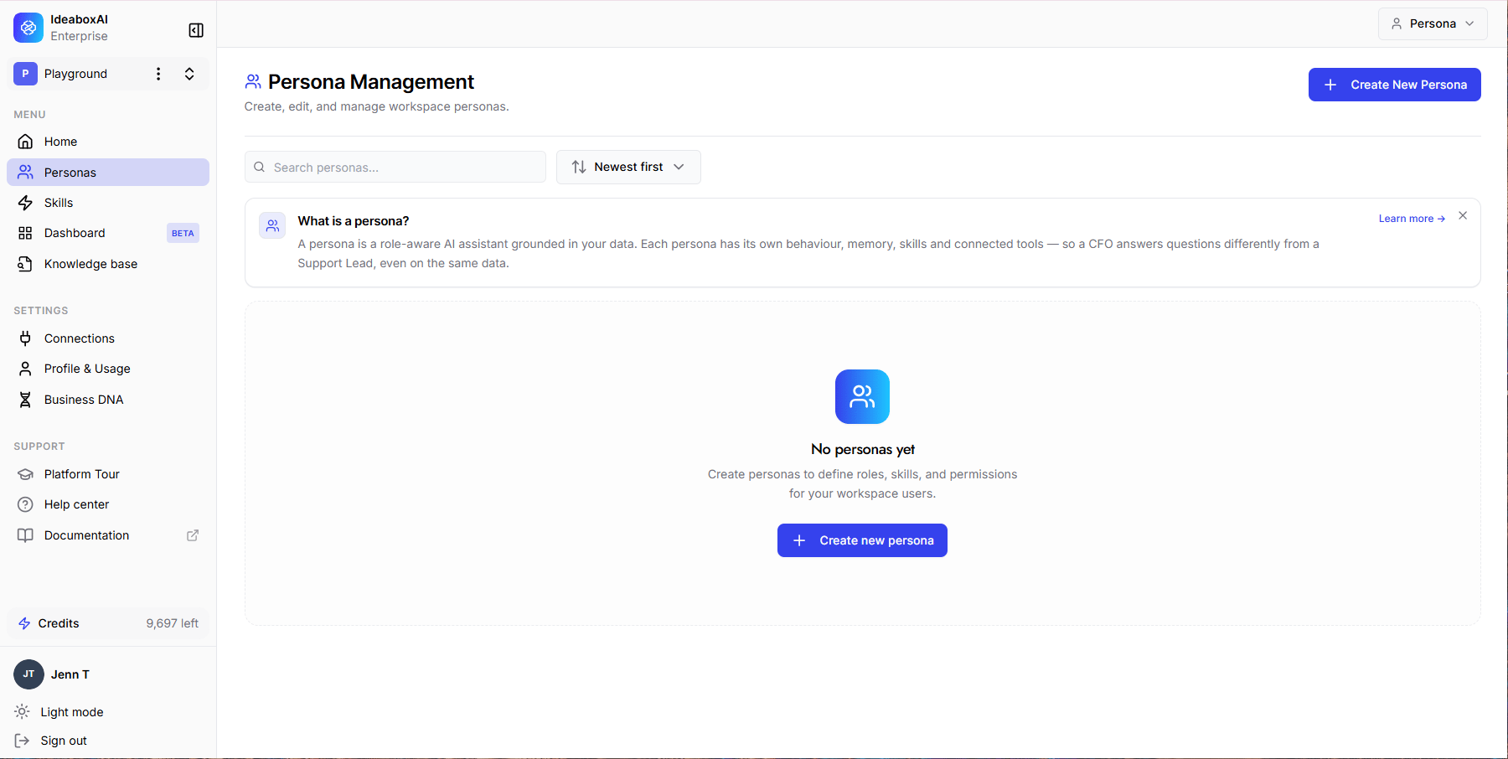Click the 9,697 left credits value

point(172,623)
